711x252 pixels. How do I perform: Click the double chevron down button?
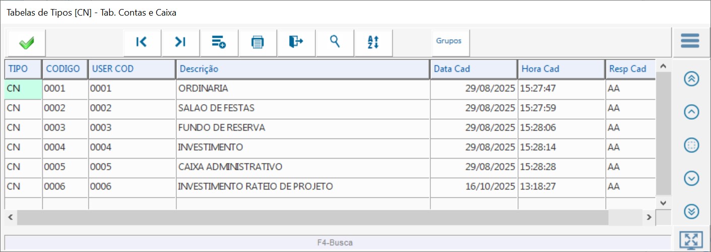pos(691,212)
